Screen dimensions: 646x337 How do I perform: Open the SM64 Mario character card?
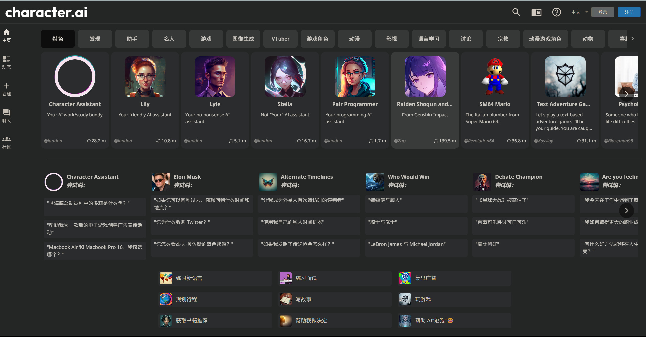[495, 100]
